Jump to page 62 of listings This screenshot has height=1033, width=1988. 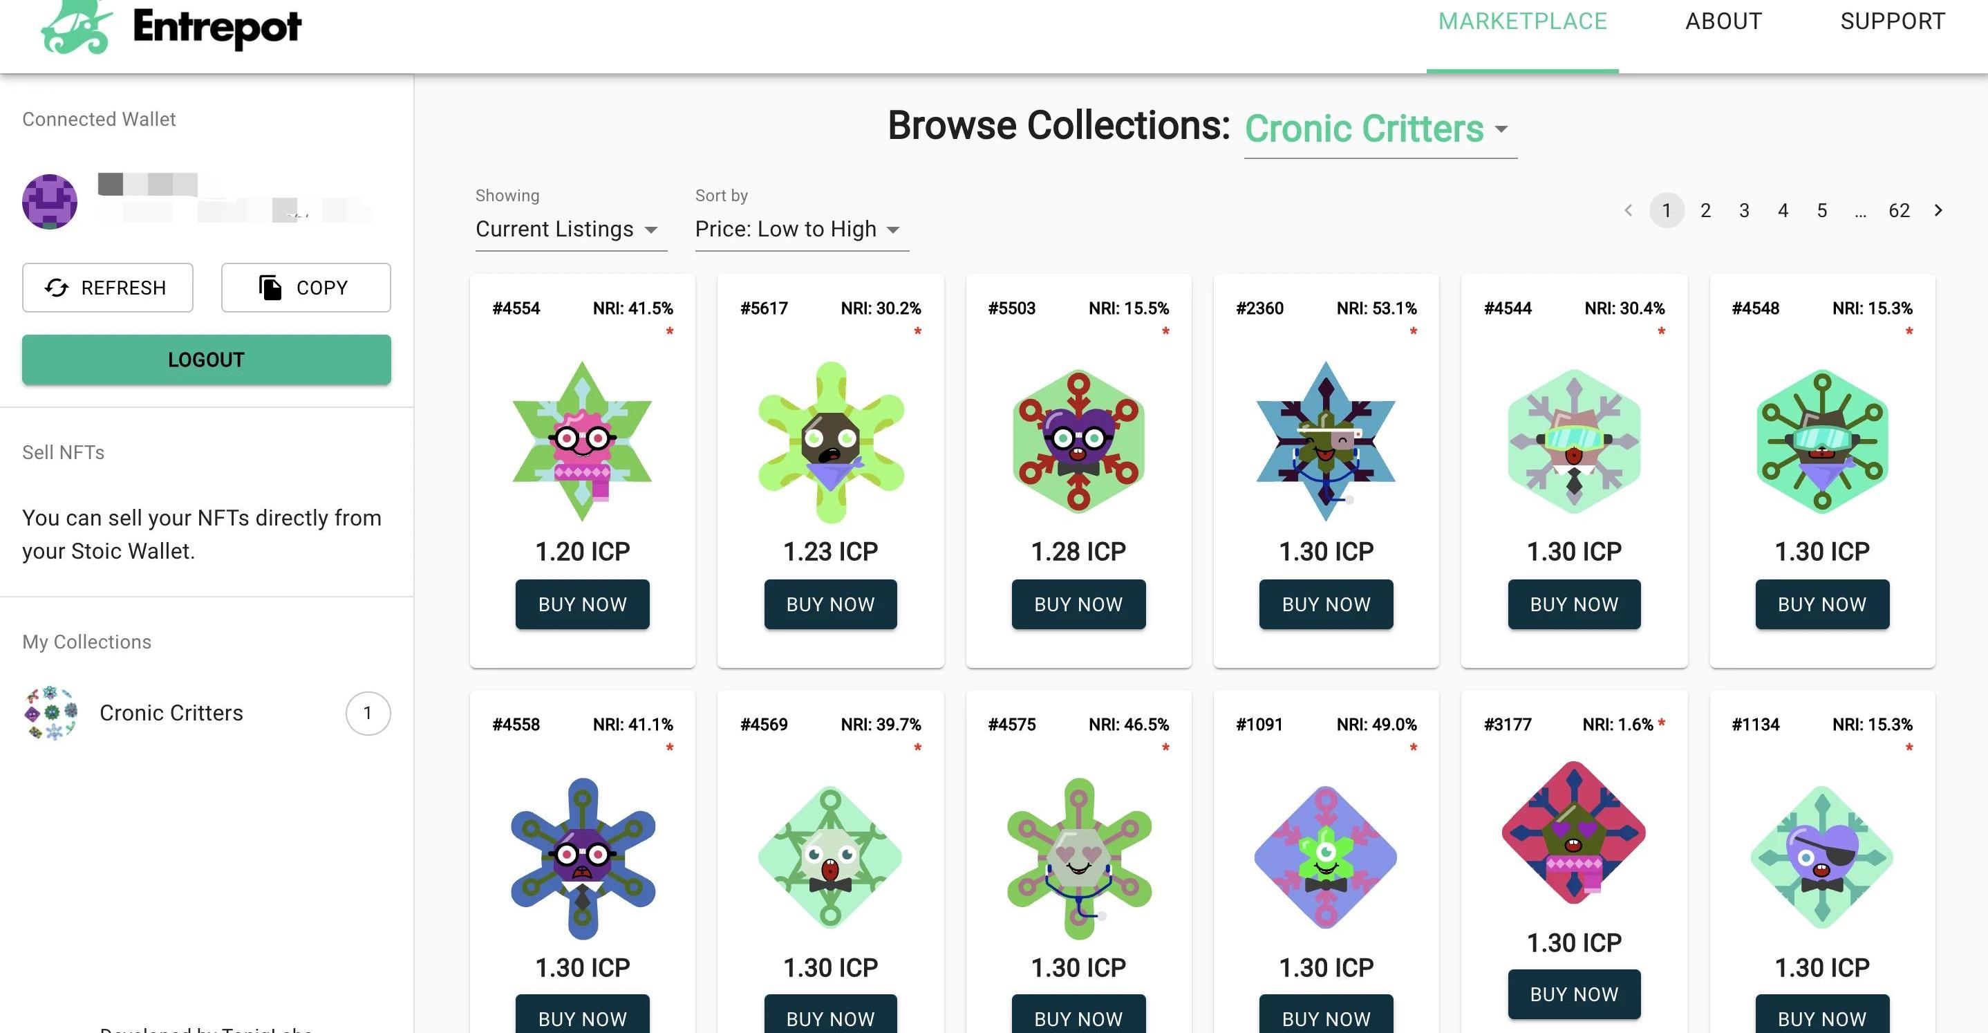coord(1898,210)
